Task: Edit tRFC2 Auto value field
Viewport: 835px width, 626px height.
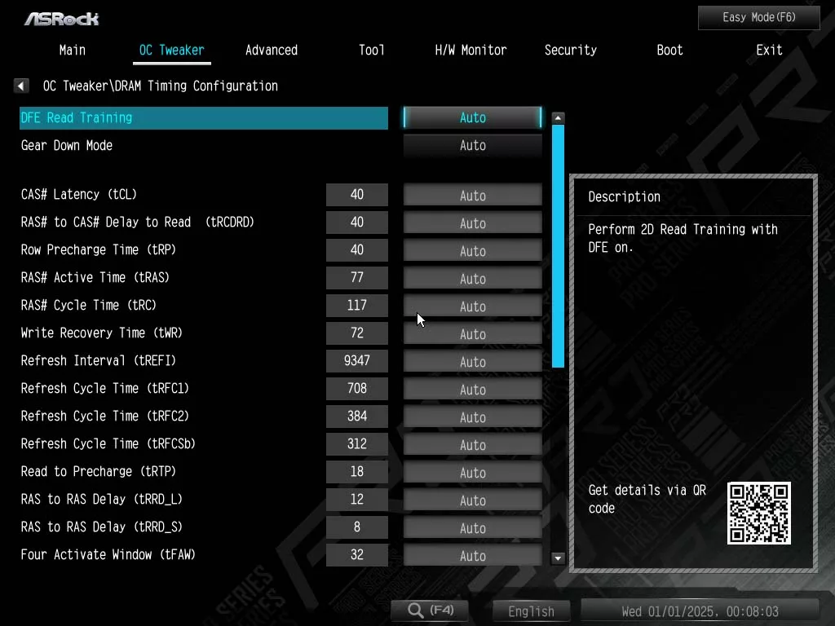Action: click(x=472, y=417)
